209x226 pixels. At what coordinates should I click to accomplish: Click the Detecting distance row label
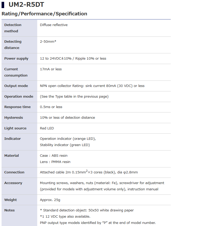[13, 45]
